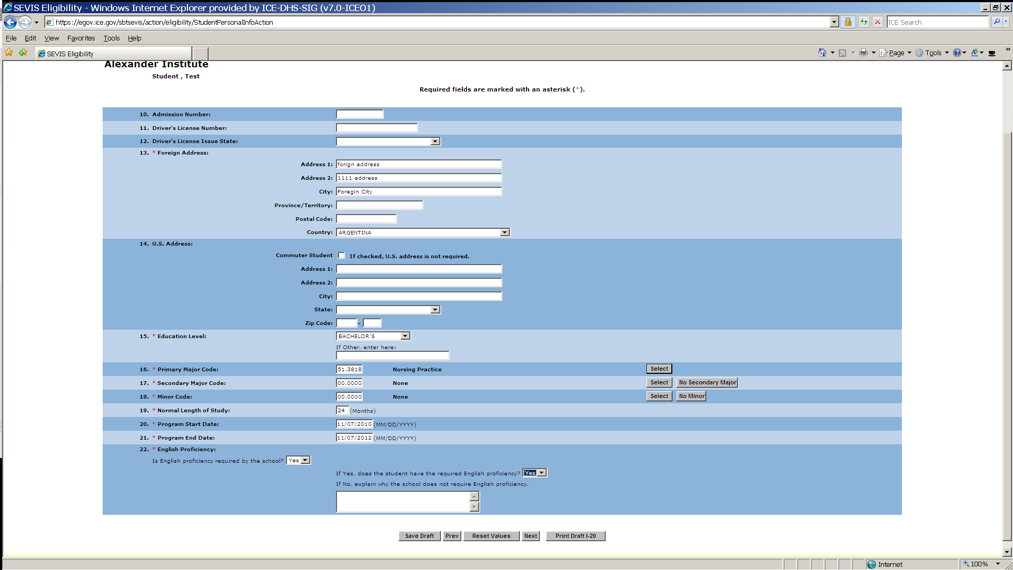This screenshot has width=1013, height=570.
Task: Click Select next to Primary Major Code
Action: pos(659,369)
